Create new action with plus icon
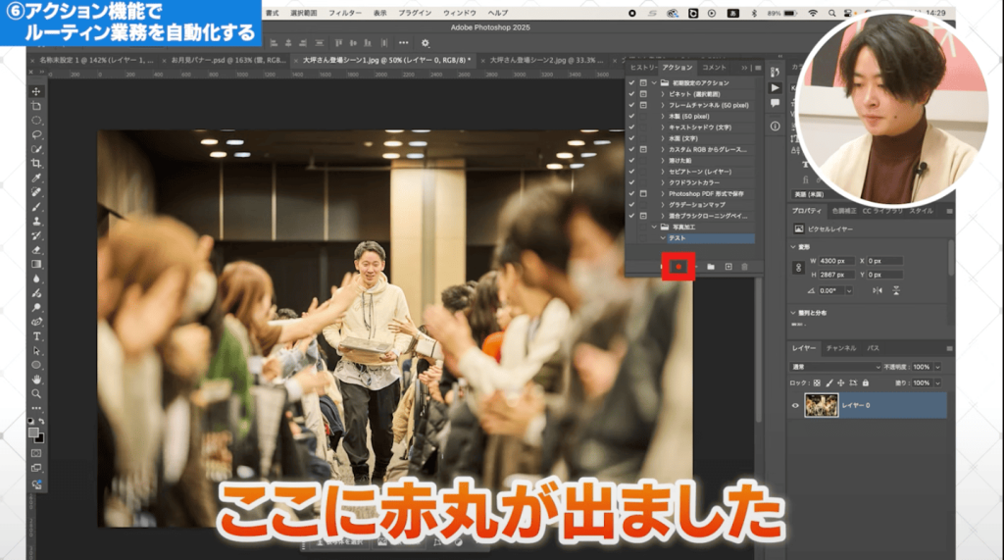Viewport: 1004px width, 560px height. click(728, 267)
